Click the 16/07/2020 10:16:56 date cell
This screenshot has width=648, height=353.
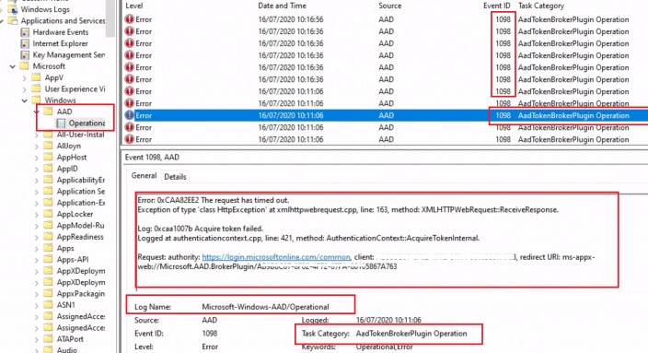click(291, 19)
